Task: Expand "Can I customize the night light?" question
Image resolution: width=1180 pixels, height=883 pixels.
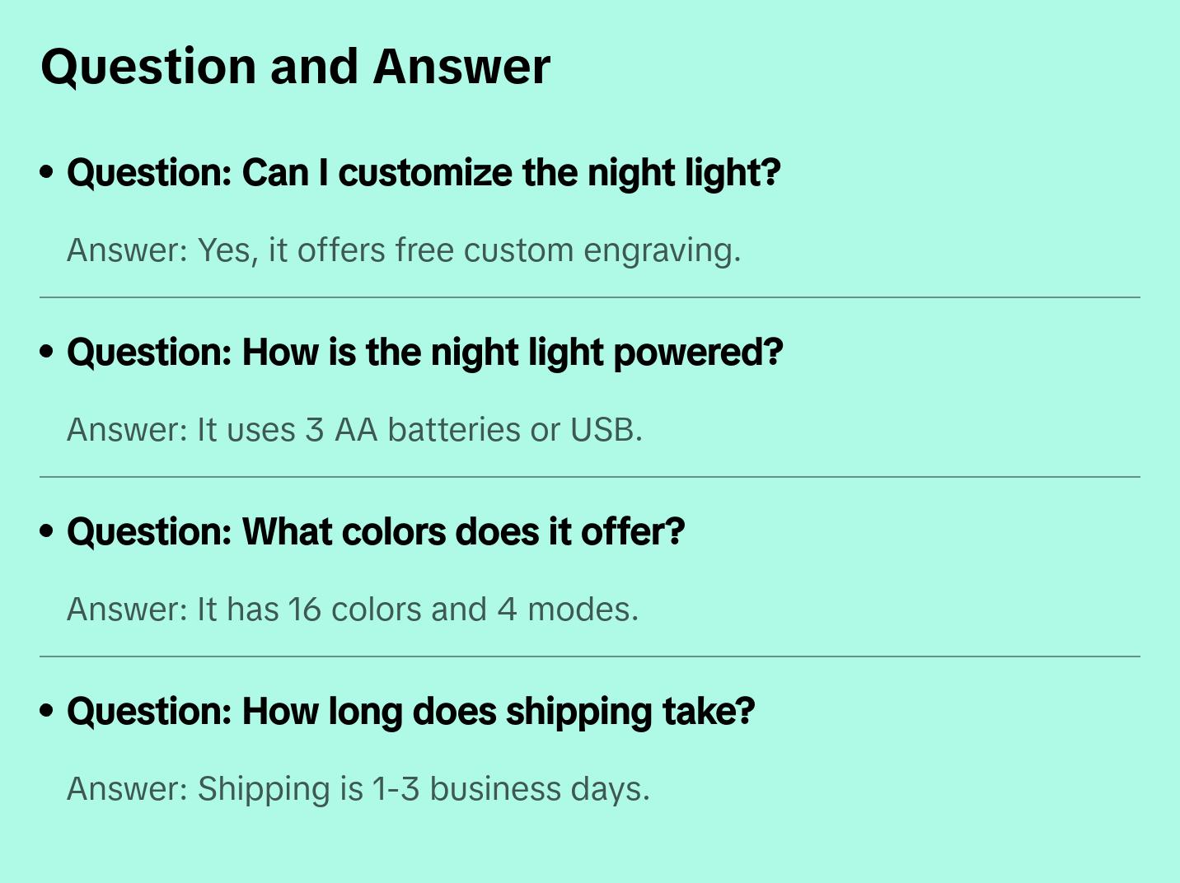Action: (424, 173)
